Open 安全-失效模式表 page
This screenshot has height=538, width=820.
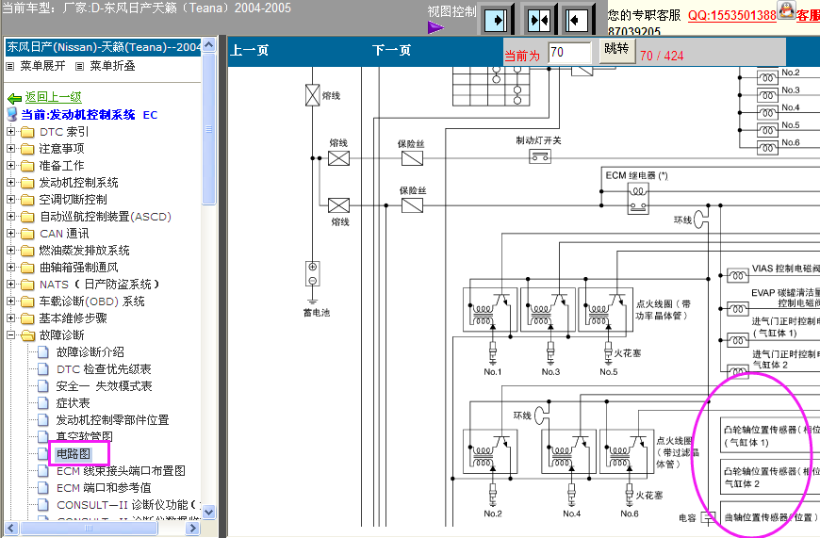pos(104,386)
